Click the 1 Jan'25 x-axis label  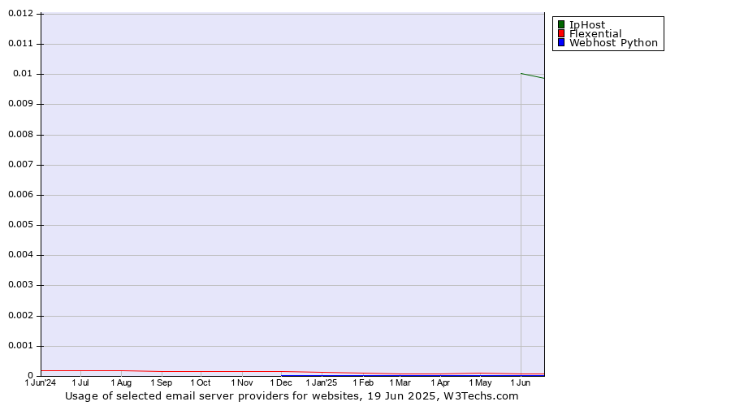pos(321,382)
